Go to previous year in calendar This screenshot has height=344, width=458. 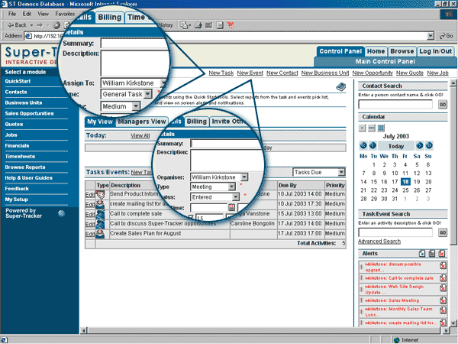[x=363, y=145]
